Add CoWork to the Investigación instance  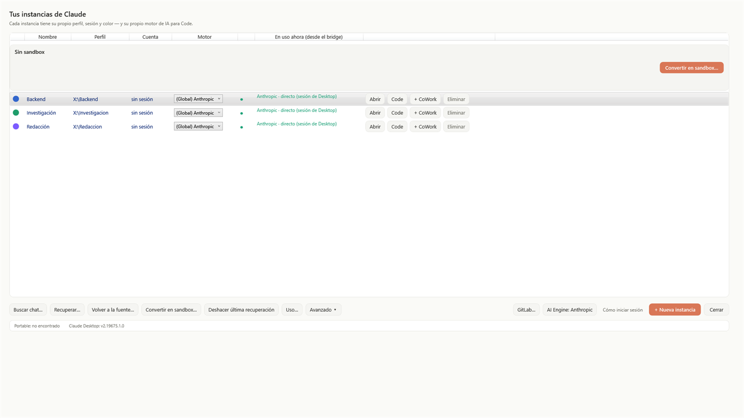point(425,113)
